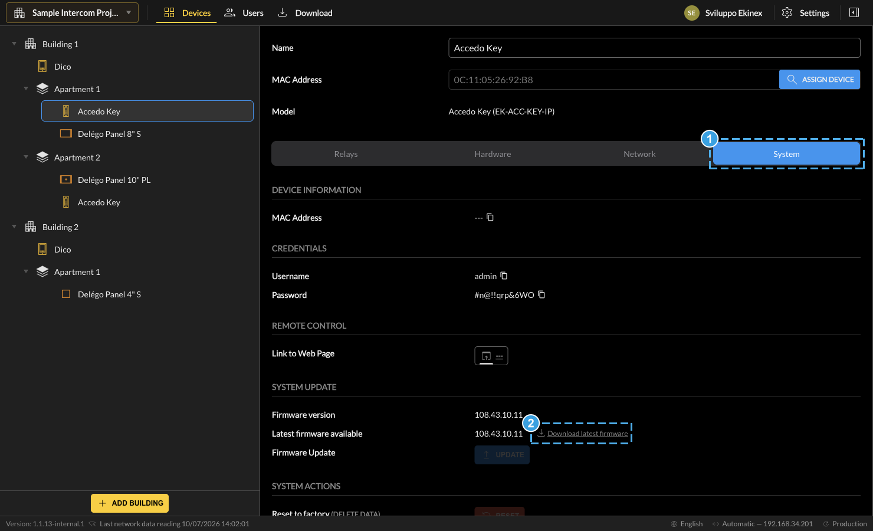Select Dico under Building 2
Image resolution: width=873 pixels, height=531 pixels.
63,250
